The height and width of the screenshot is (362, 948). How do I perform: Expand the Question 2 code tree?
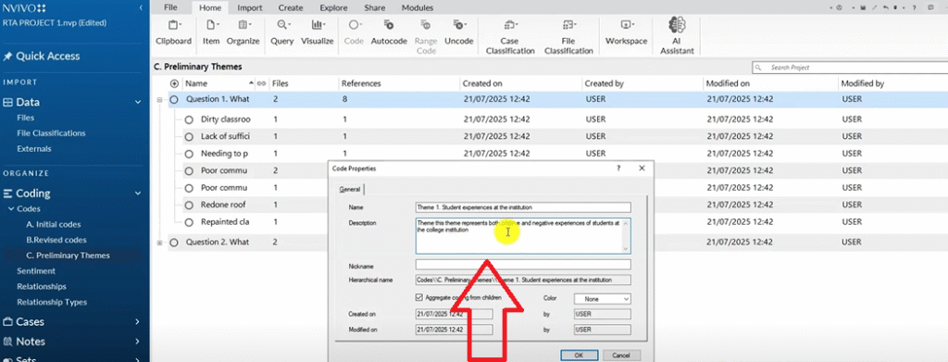[x=159, y=243]
